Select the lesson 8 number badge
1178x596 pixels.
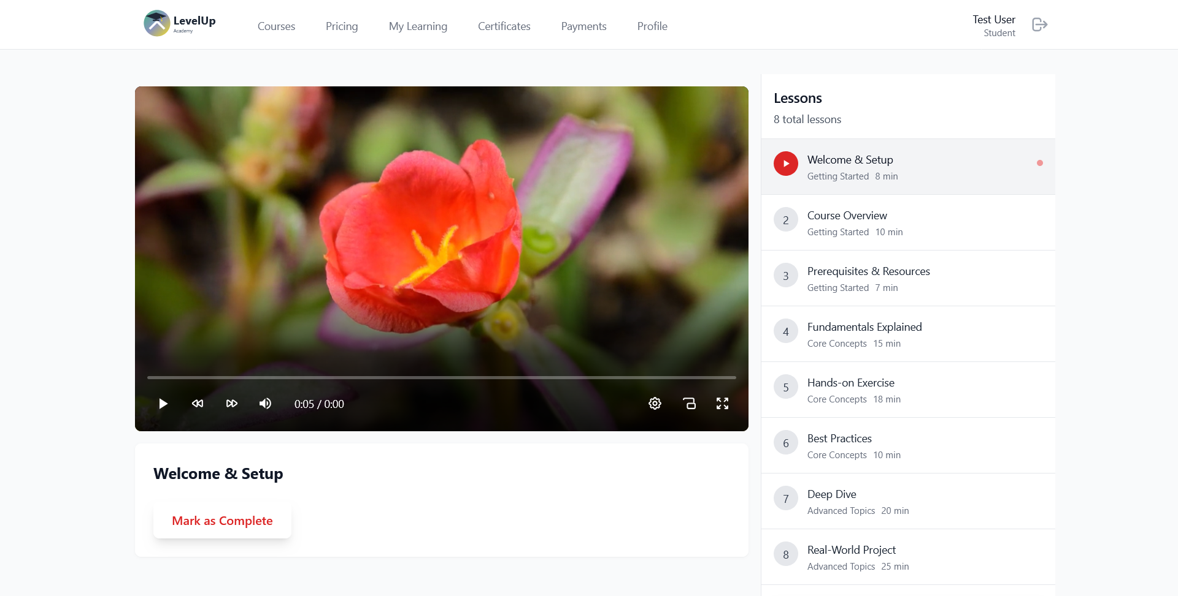pos(785,554)
